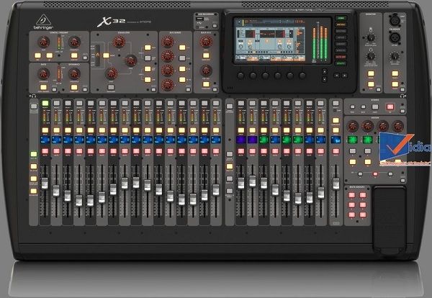This screenshot has width=432, height=298.
Task: Click the Equalizer Mode button beside the band display
Action: click(x=106, y=55)
